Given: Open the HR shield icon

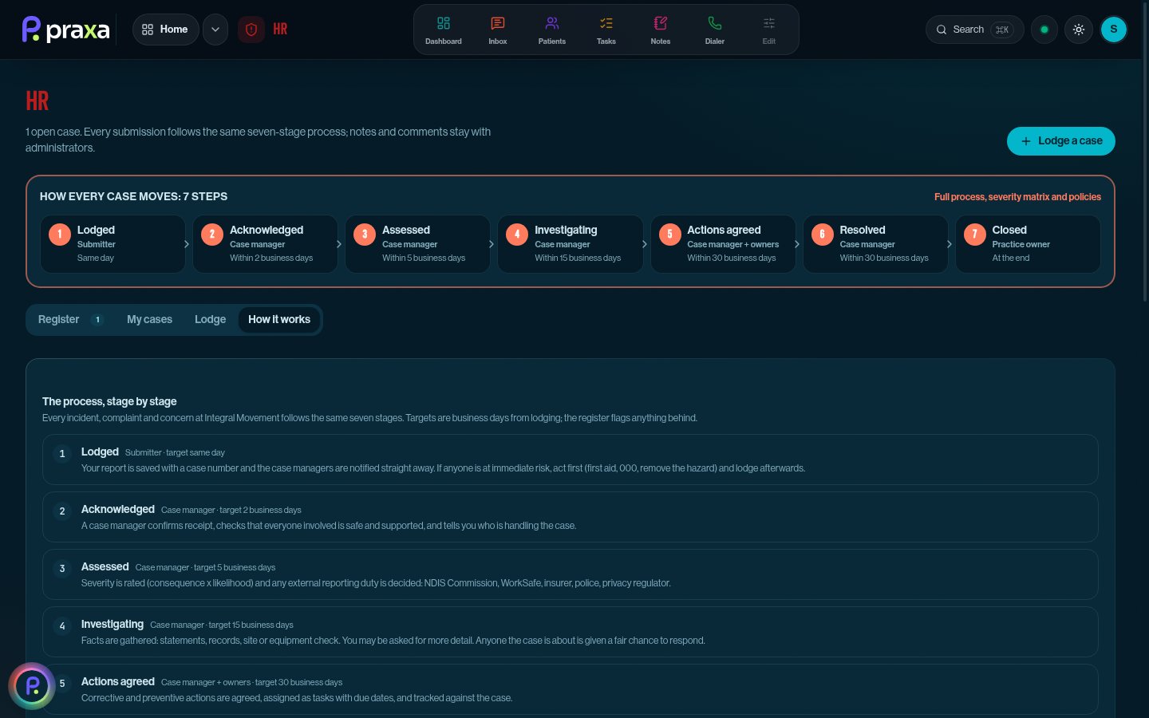Looking at the screenshot, I should tap(251, 30).
